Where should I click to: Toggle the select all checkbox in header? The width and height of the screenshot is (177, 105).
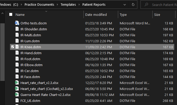point(11,15)
